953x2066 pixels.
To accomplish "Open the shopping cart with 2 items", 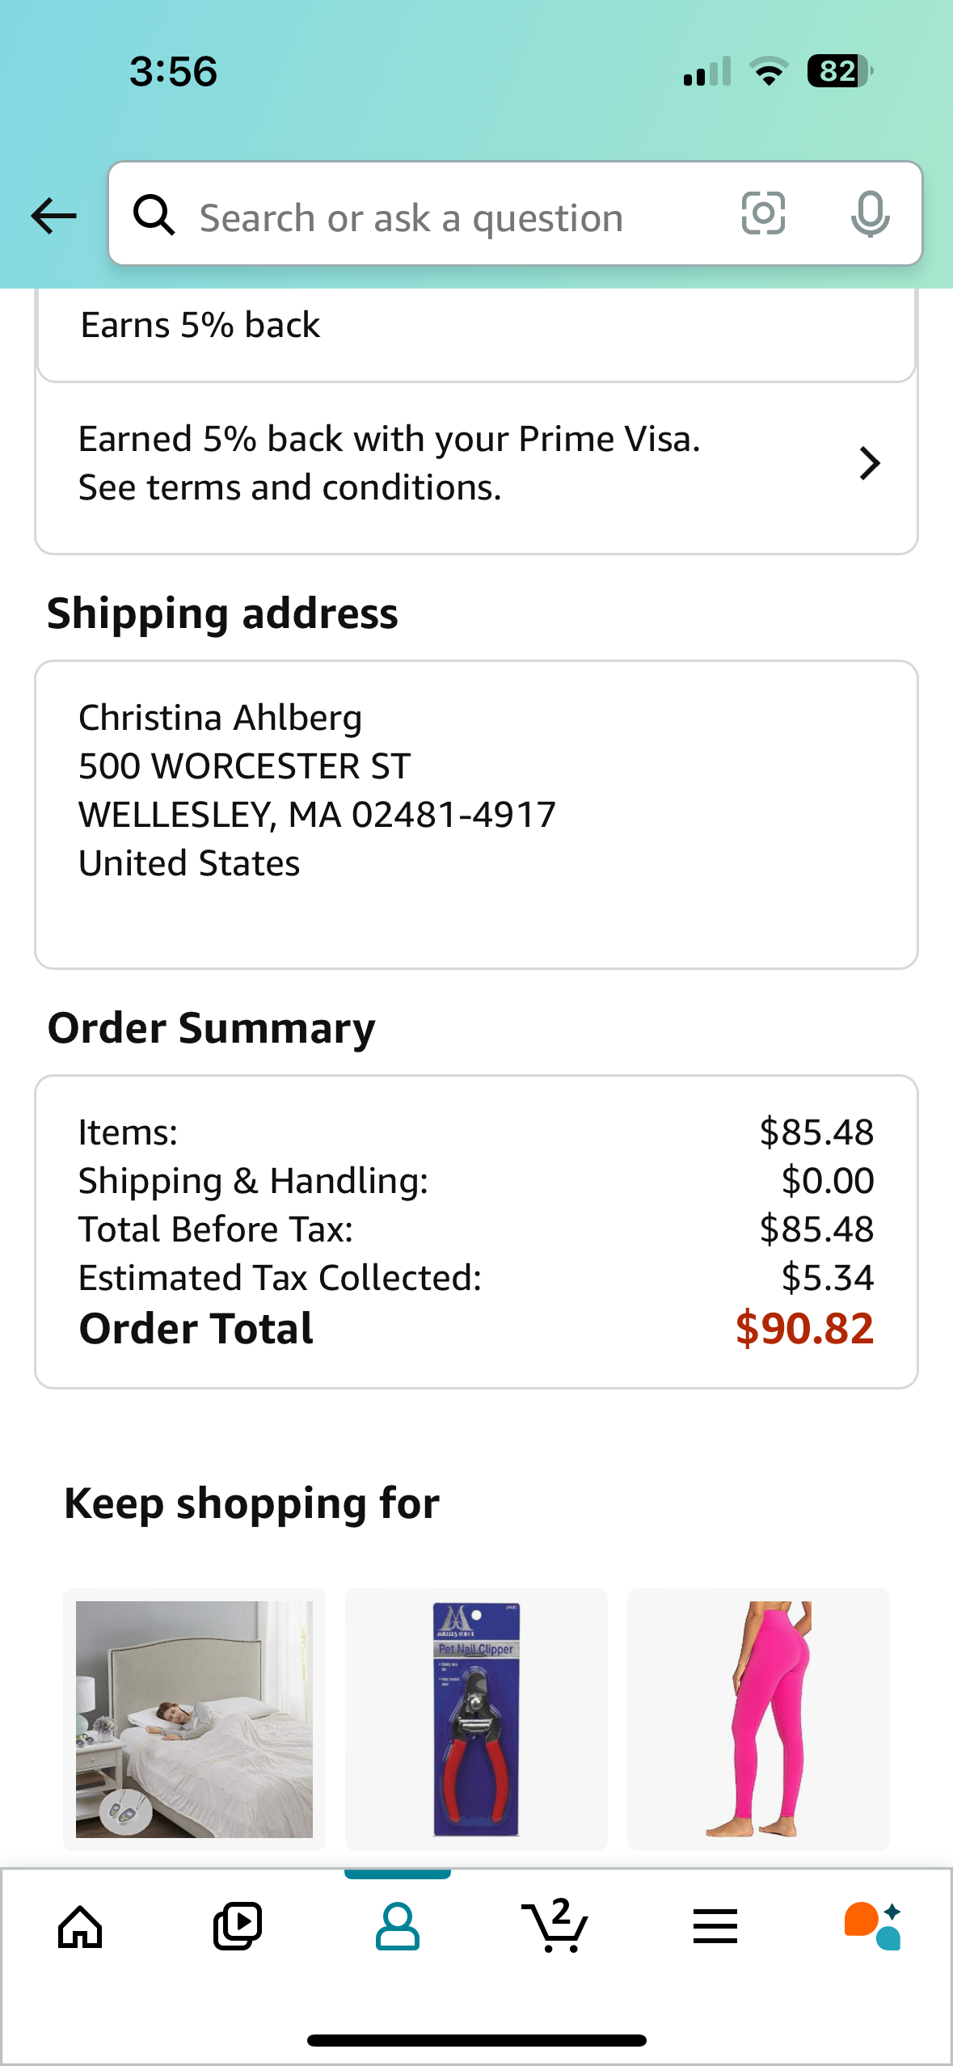I will [x=555, y=1925].
